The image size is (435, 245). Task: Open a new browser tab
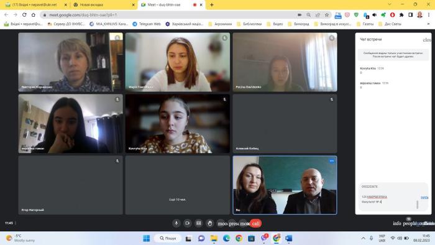tap(212, 5)
